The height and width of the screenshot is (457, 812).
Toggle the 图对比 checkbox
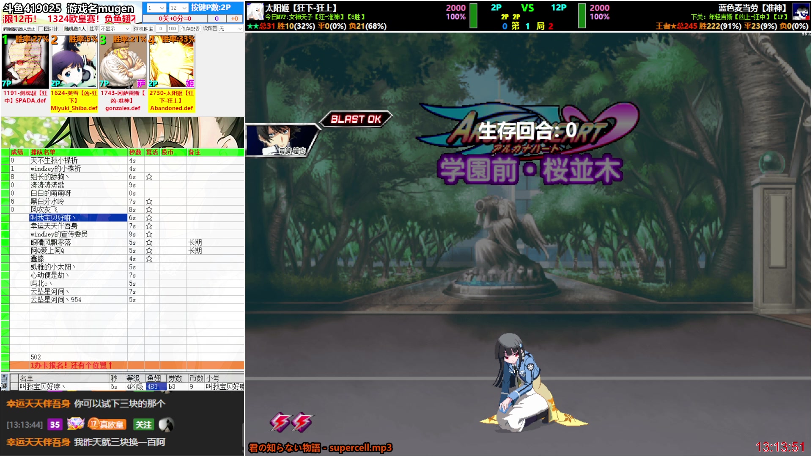41,29
